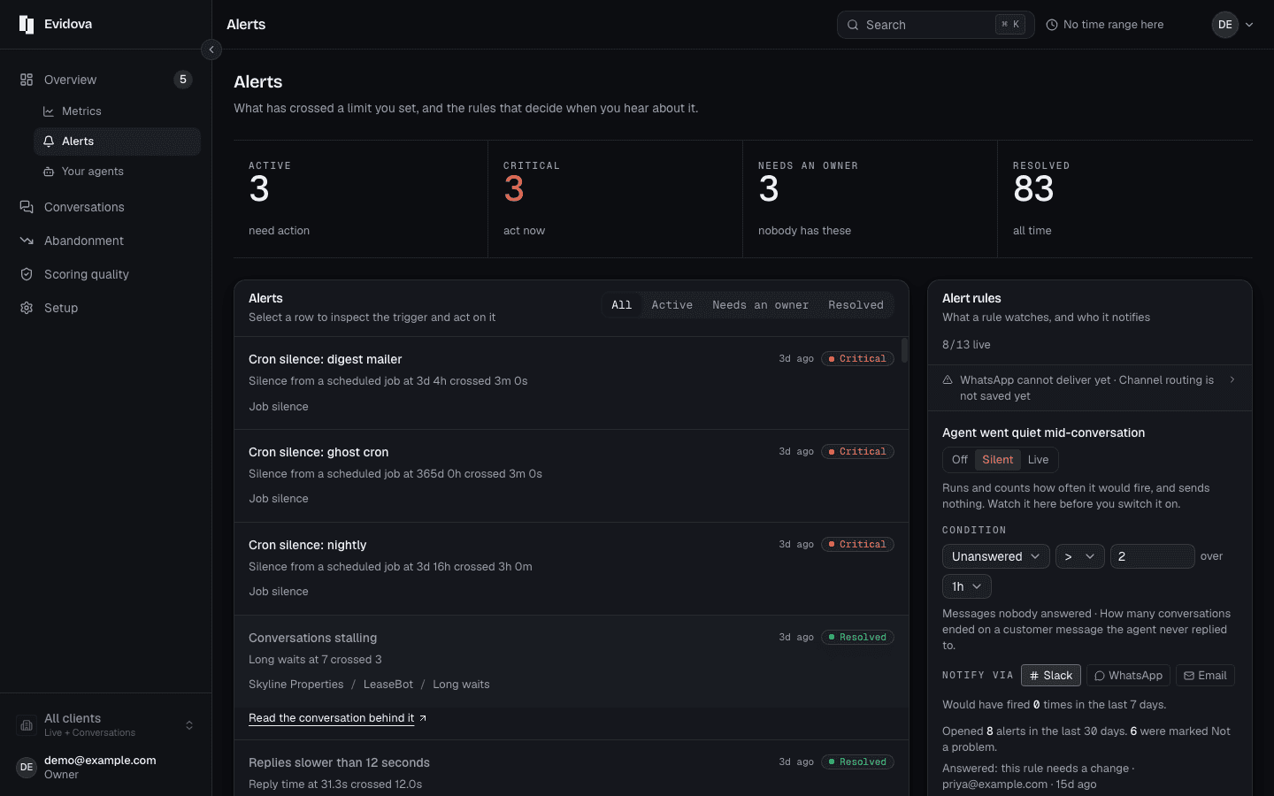This screenshot has width=1274, height=796.
Task: Click the DE avatar beside demo@example.com
Action: click(x=27, y=767)
